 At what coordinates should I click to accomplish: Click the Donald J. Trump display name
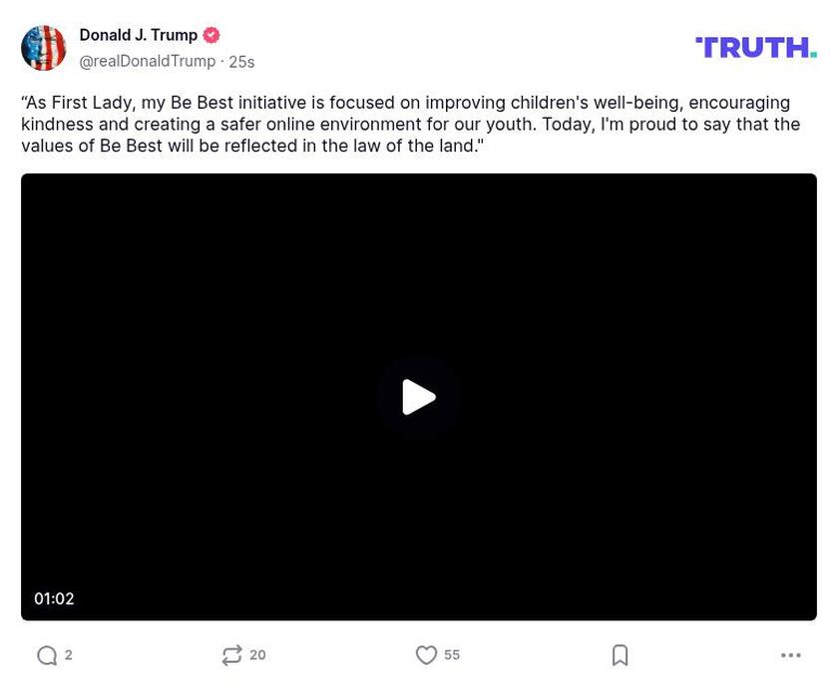pyautogui.click(x=140, y=34)
